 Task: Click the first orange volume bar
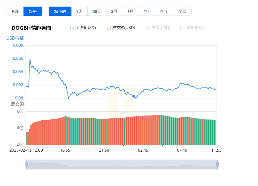[x=26, y=138]
